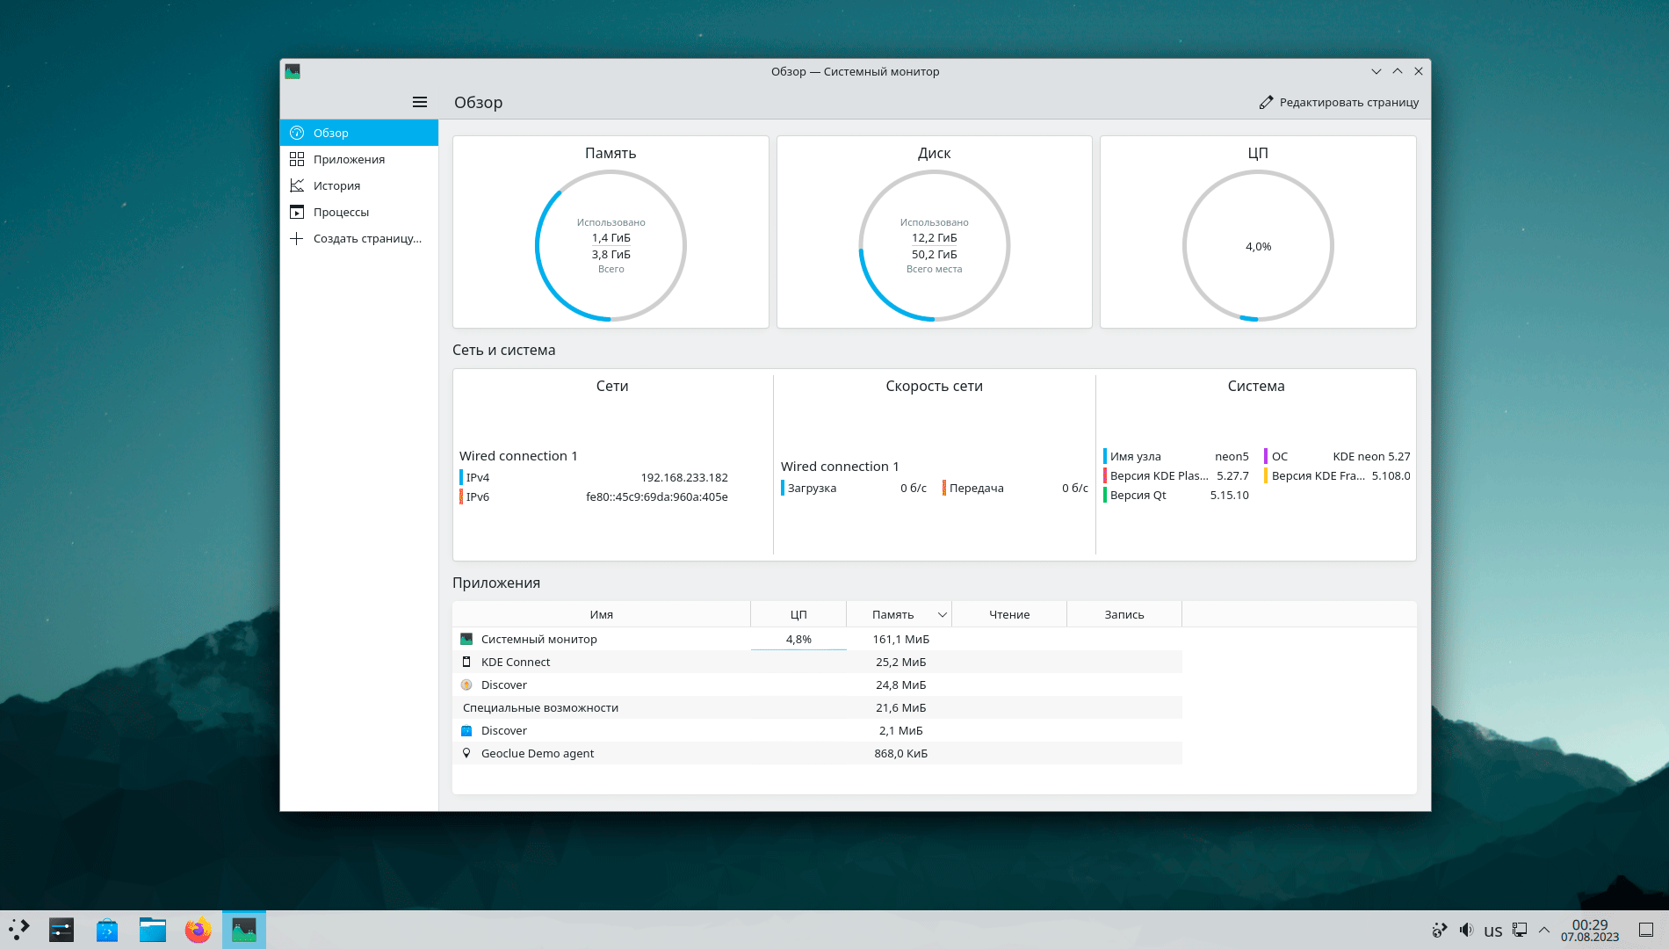Image resolution: width=1669 pixels, height=949 pixels.
Task: Launch Dolphin file manager from taskbar
Action: tap(153, 930)
